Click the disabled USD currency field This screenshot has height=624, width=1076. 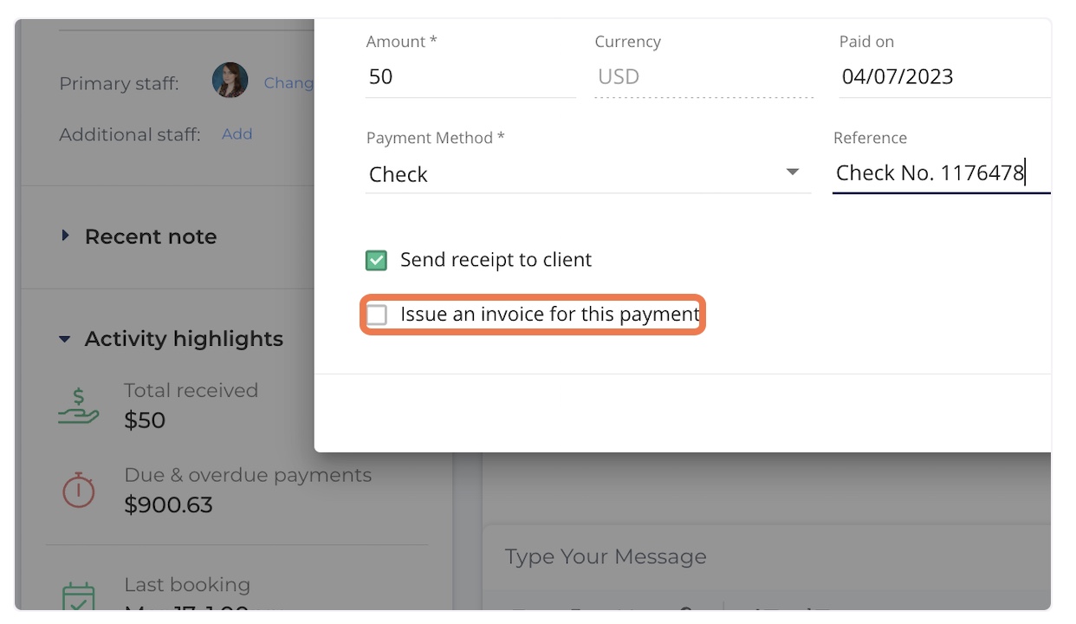pos(703,76)
